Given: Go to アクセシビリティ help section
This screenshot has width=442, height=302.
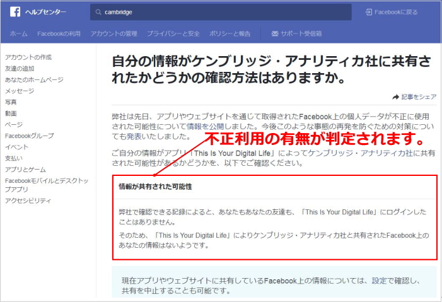Looking at the screenshot, I should point(28,200).
